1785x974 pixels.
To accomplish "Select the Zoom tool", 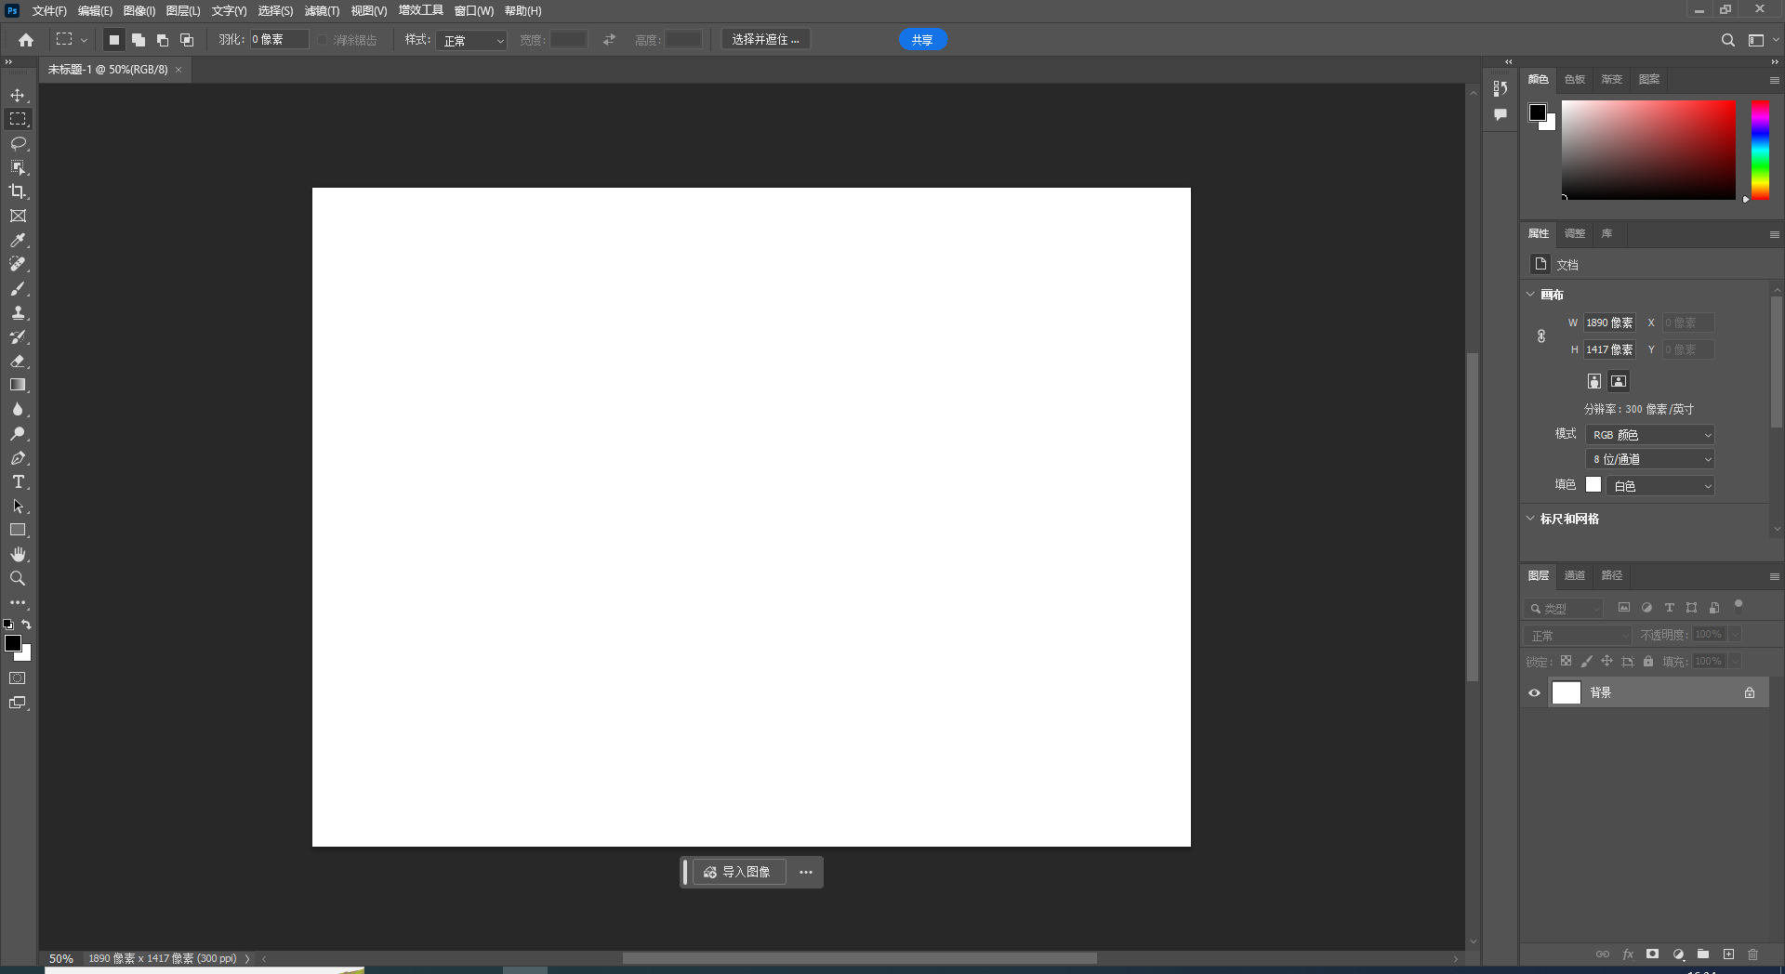I will [x=18, y=578].
